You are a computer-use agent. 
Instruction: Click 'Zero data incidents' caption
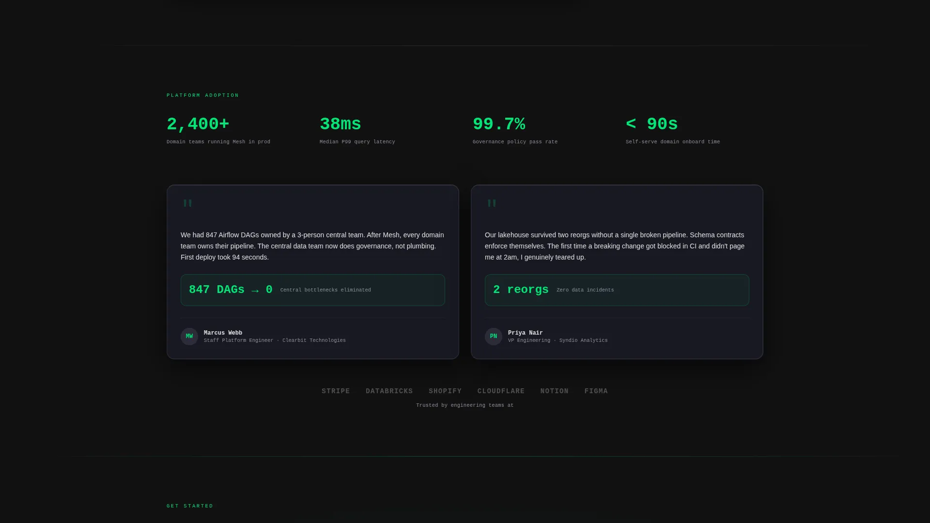(585, 290)
